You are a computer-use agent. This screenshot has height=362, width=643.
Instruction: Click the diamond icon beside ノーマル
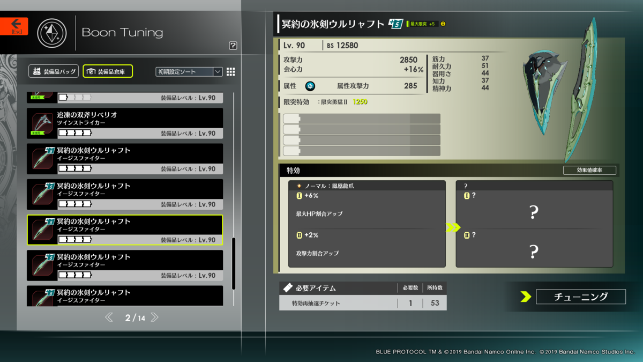click(x=299, y=186)
